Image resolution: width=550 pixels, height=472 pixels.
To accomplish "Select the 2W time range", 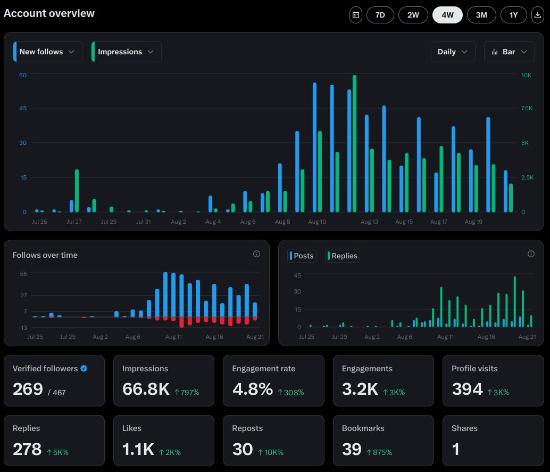I will click(413, 15).
